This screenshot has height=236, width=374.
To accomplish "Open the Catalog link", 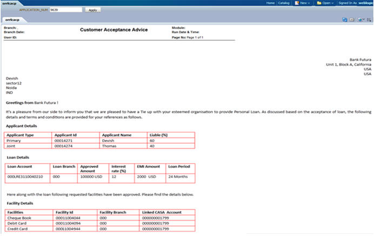I will [x=284, y=3].
